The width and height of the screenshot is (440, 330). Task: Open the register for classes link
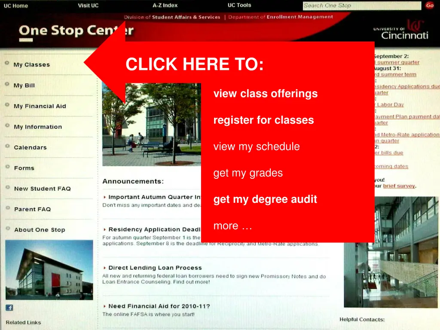[x=263, y=120]
